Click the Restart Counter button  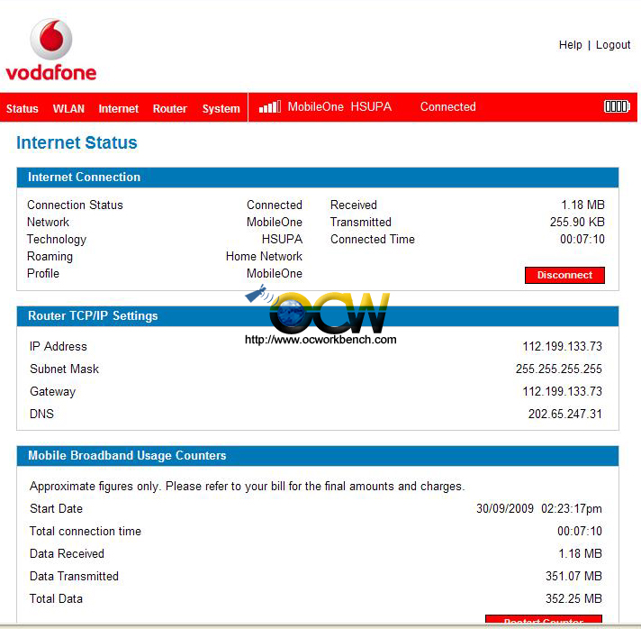tap(544, 620)
